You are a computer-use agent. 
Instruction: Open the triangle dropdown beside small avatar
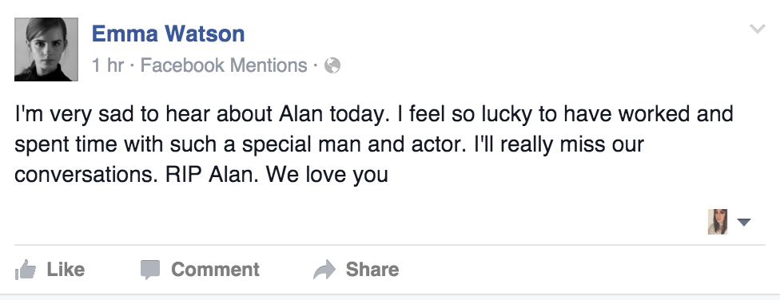pos(744,222)
